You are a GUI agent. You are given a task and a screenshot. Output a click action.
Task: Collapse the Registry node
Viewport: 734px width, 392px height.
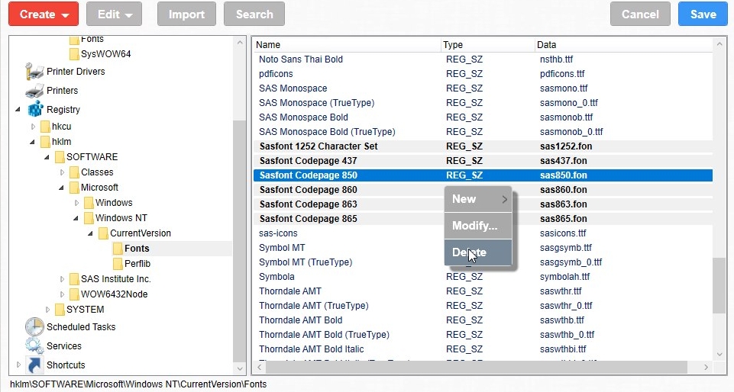click(x=18, y=110)
